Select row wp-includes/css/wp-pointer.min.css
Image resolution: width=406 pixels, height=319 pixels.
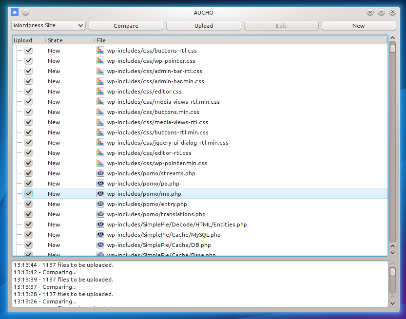(205, 163)
